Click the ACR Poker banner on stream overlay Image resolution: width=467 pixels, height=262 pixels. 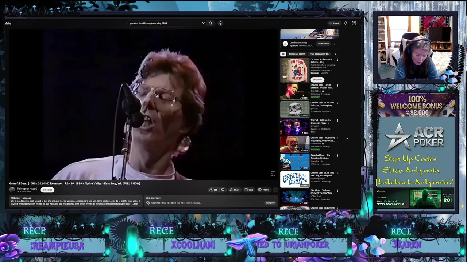point(417,136)
